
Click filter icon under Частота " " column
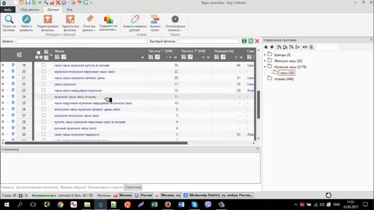(x=151, y=57)
